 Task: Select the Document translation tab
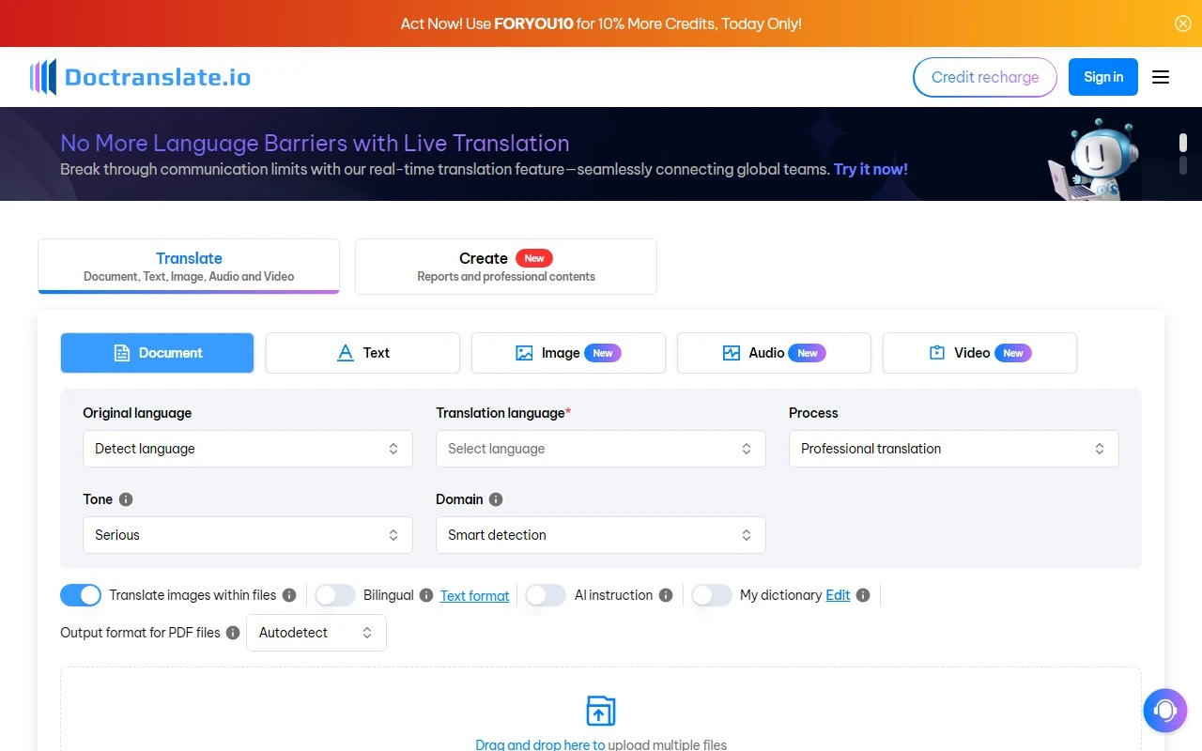(x=158, y=353)
